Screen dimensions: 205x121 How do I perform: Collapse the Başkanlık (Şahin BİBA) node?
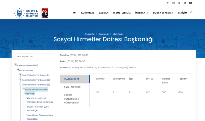pyautogui.click(x=16, y=65)
